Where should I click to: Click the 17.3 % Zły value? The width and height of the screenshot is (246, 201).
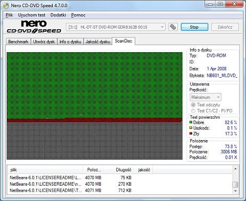coord(231,133)
